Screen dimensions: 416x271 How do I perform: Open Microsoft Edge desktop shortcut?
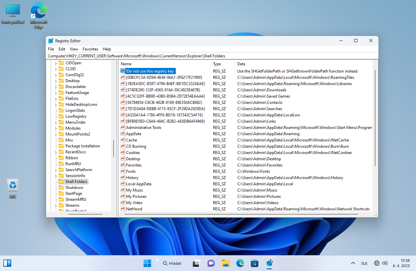(39, 11)
